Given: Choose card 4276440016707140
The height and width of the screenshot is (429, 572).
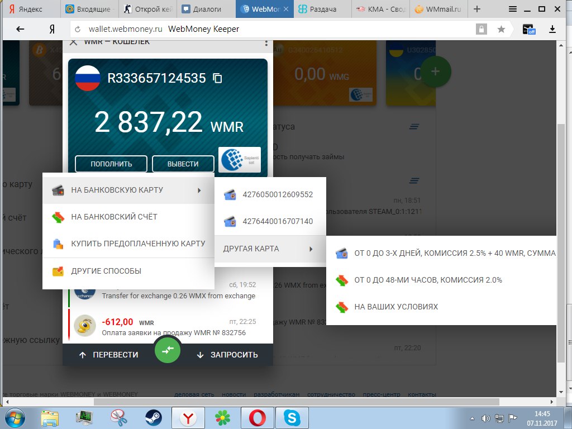Looking at the screenshot, I should coord(270,221).
